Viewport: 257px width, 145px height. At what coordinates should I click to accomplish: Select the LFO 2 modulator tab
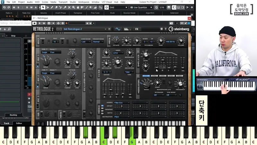(154, 76)
